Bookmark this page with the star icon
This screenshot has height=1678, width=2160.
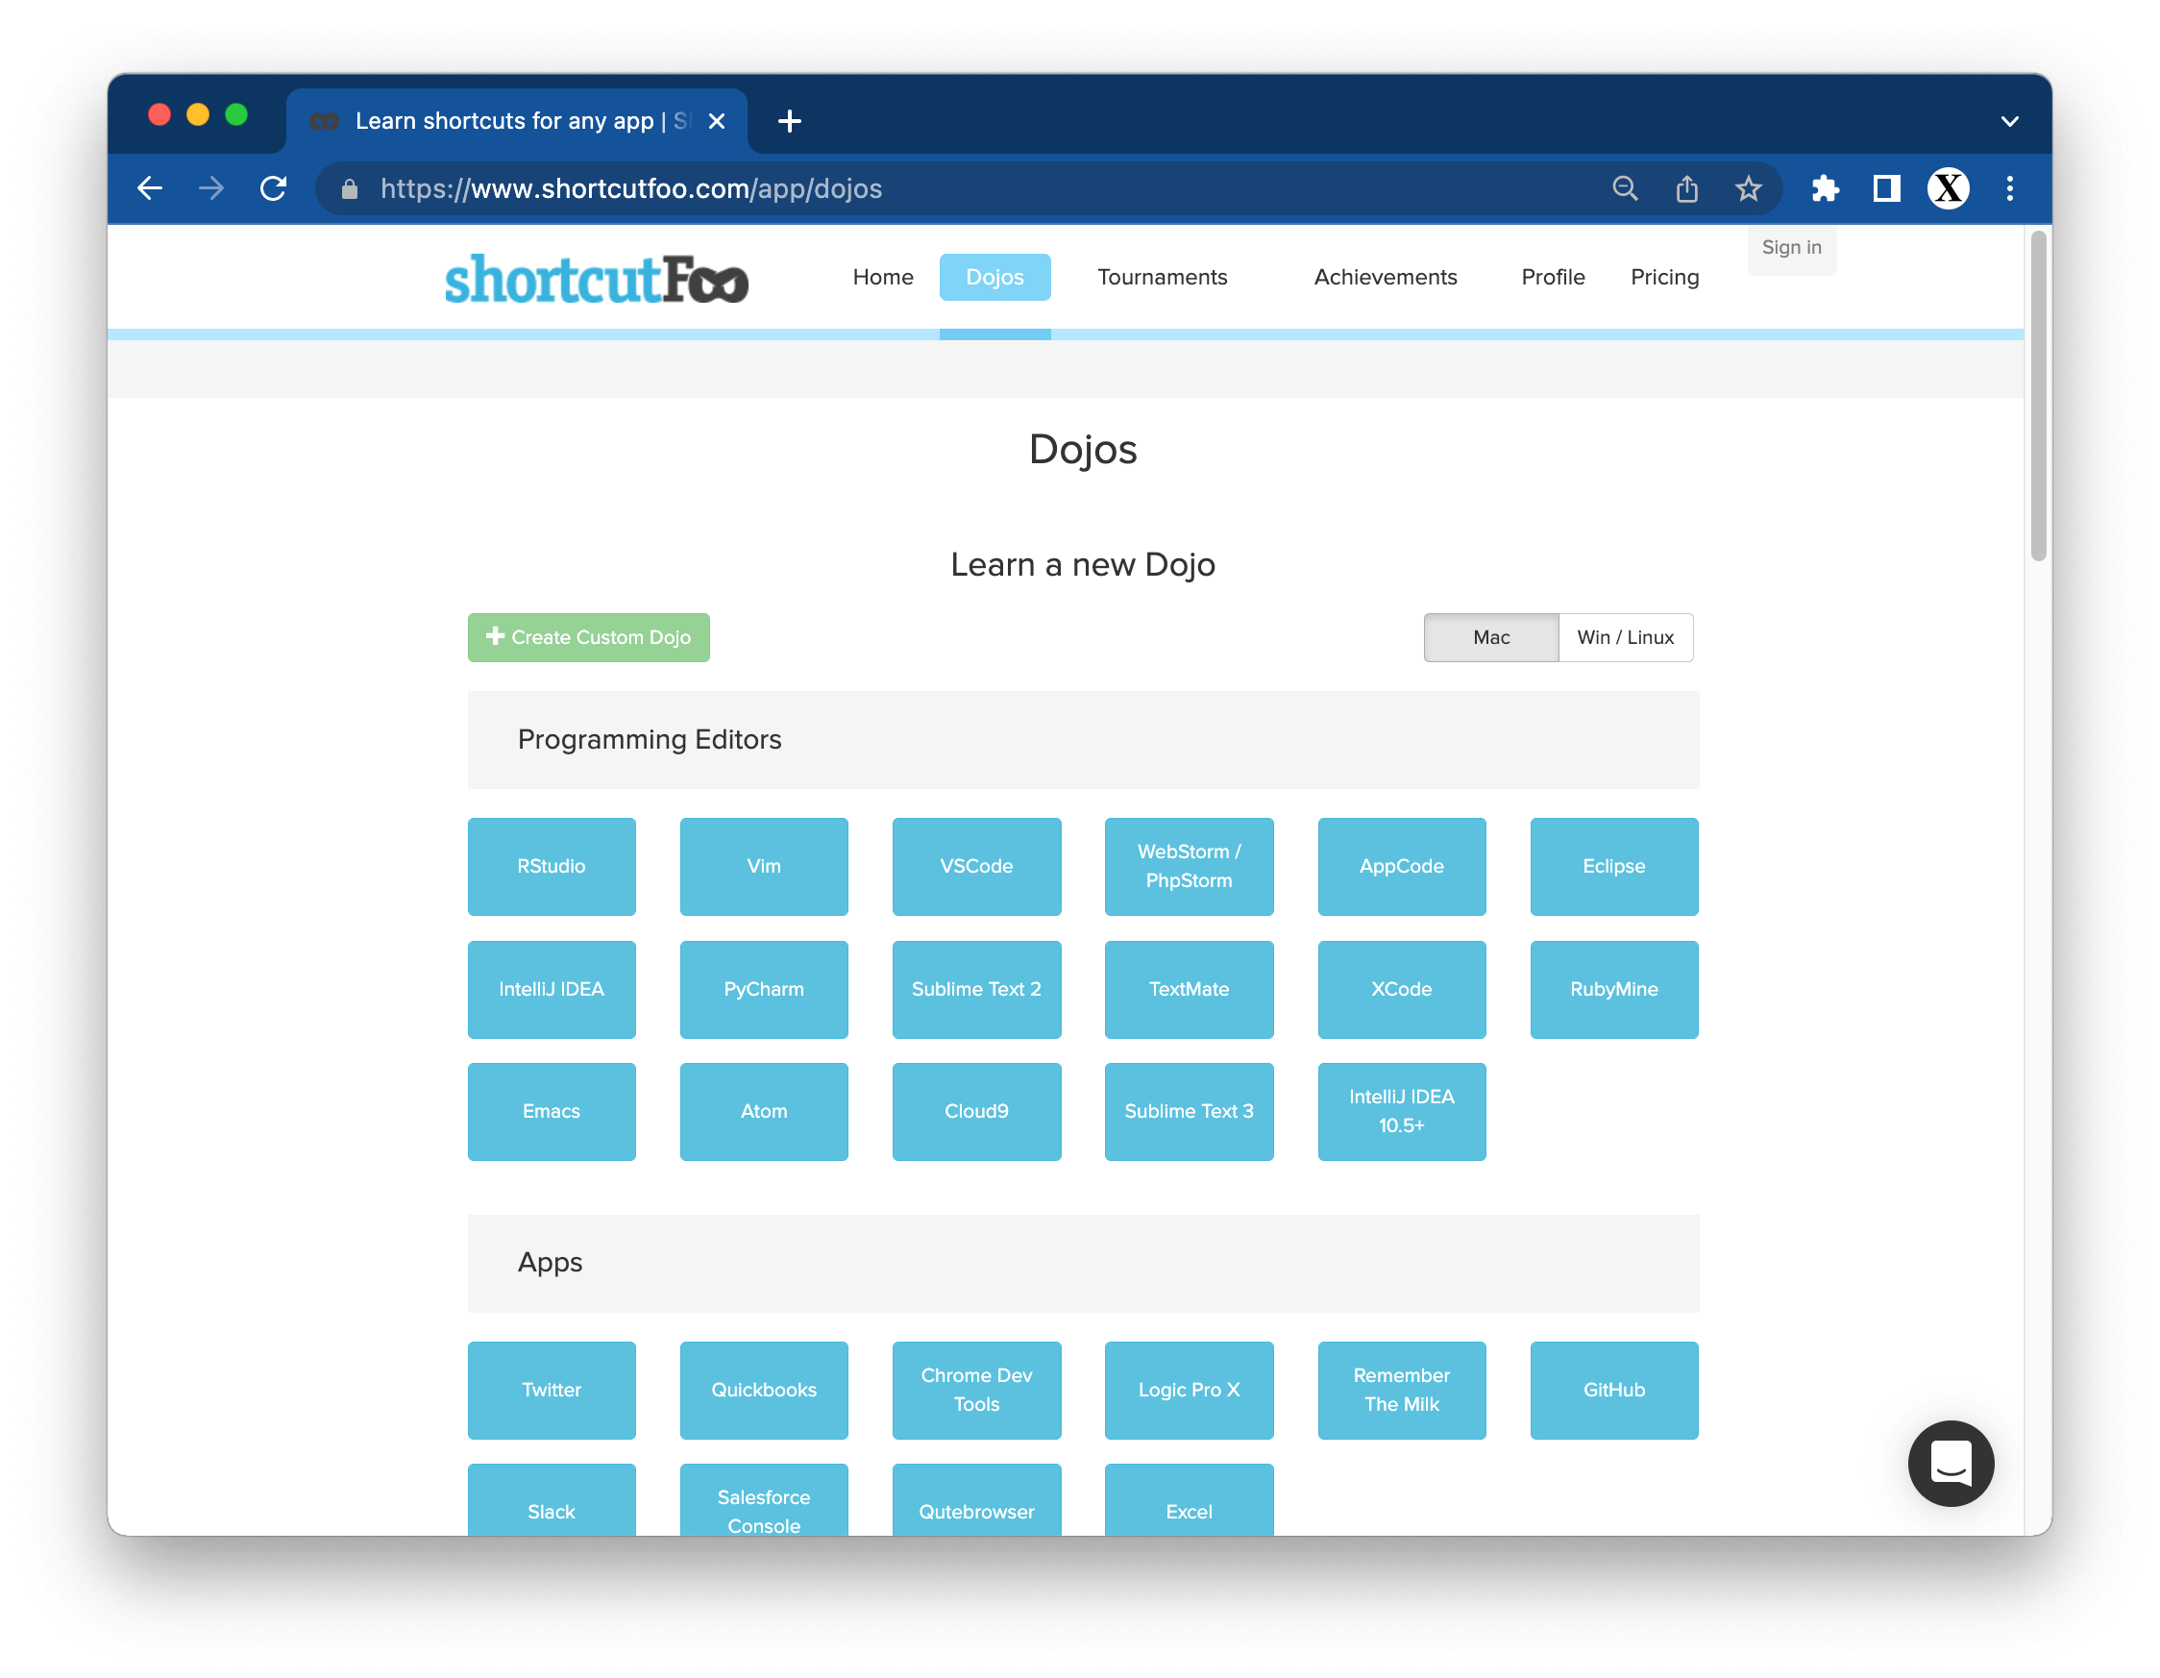point(1749,188)
